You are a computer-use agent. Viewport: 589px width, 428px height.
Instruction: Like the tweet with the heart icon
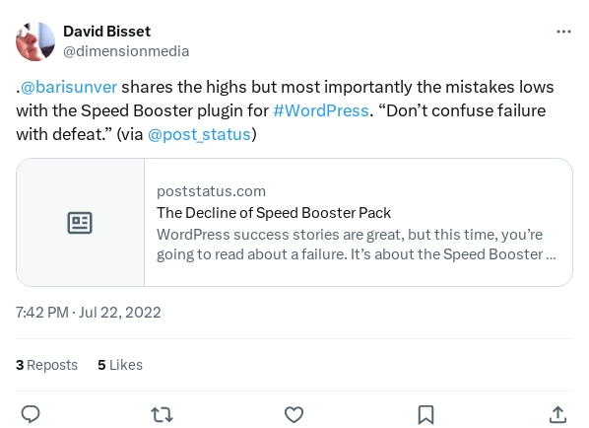click(294, 414)
